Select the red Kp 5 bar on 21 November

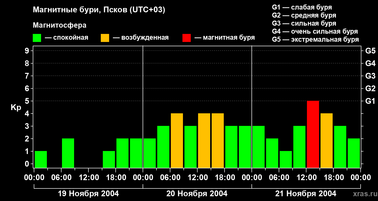click(x=313, y=134)
